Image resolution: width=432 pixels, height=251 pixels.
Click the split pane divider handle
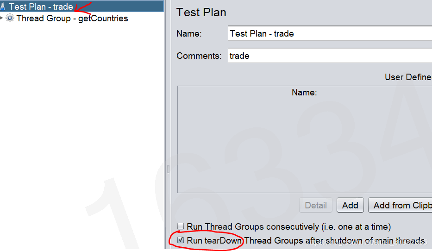168,169
